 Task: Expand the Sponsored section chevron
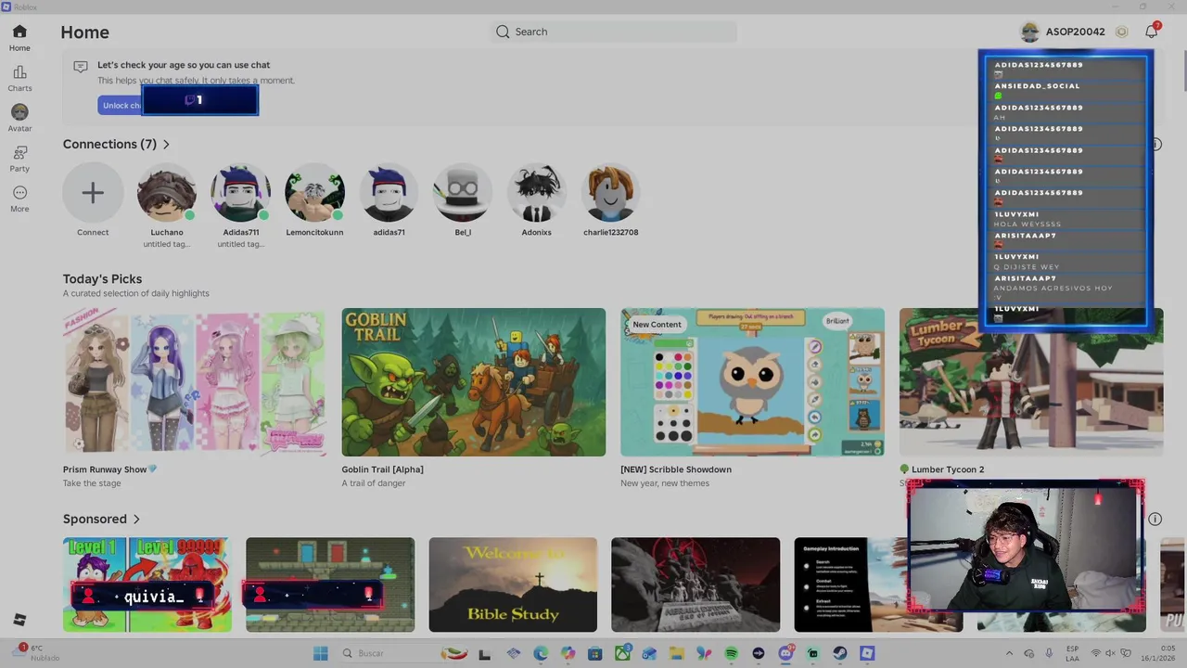coord(136,520)
